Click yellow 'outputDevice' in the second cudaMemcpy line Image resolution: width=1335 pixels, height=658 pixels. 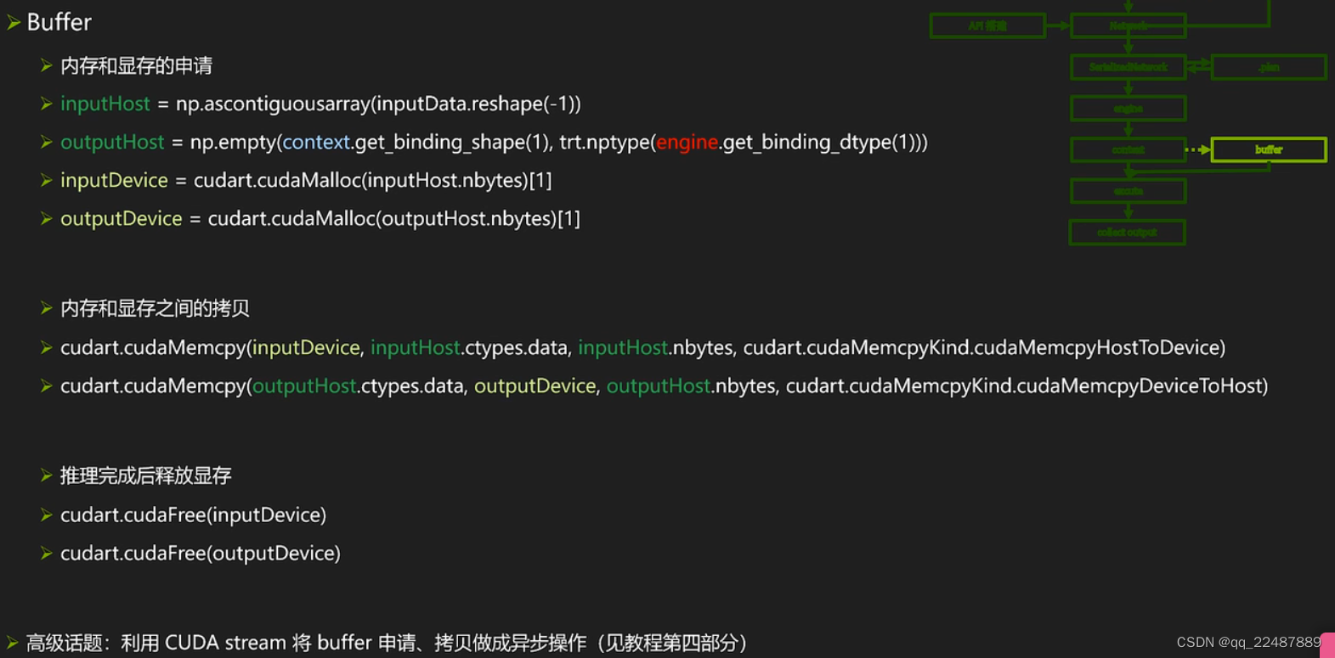click(x=535, y=385)
